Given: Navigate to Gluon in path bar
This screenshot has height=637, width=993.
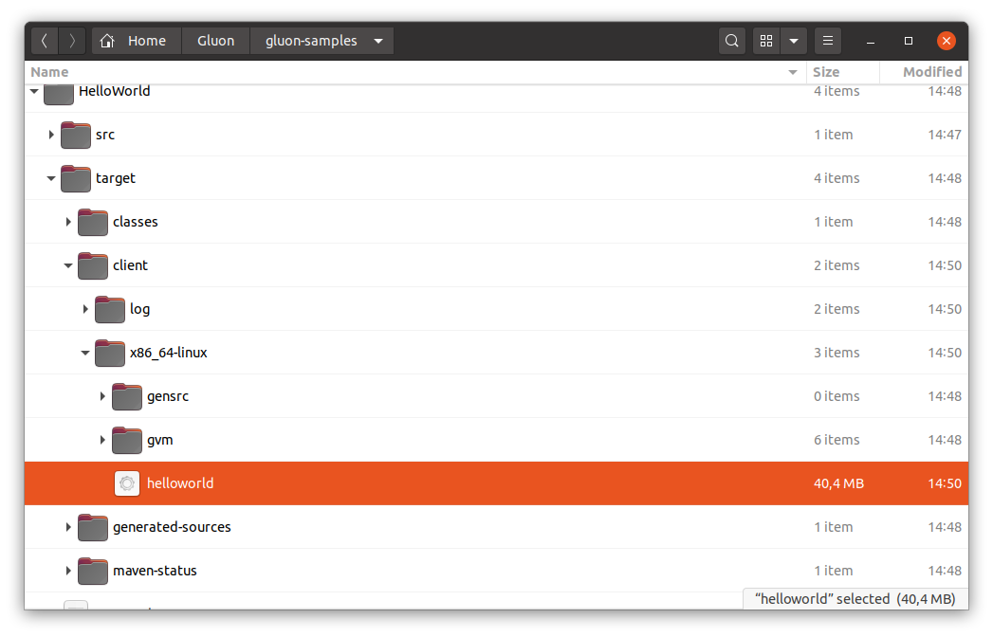Looking at the screenshot, I should click(x=216, y=41).
